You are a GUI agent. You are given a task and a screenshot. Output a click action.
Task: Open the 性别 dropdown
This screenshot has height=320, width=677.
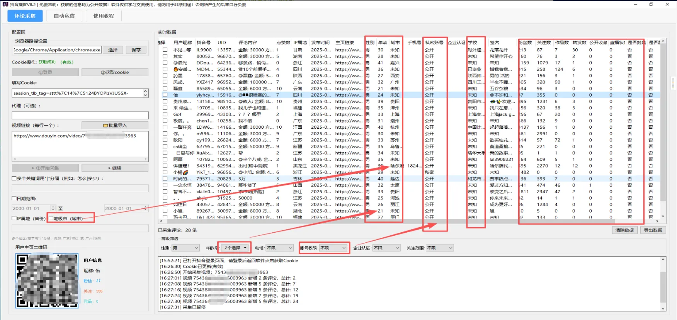185,248
